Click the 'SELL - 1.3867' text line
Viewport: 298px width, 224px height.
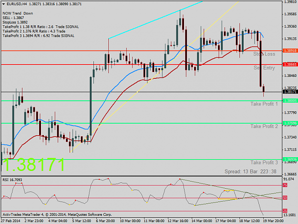pos(13,18)
